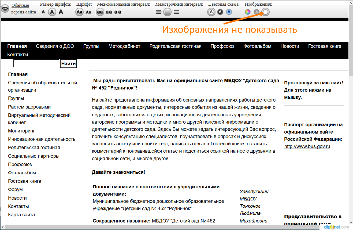Select the smallest font size 'A'
353x230 pixels.
click(x=43, y=12)
